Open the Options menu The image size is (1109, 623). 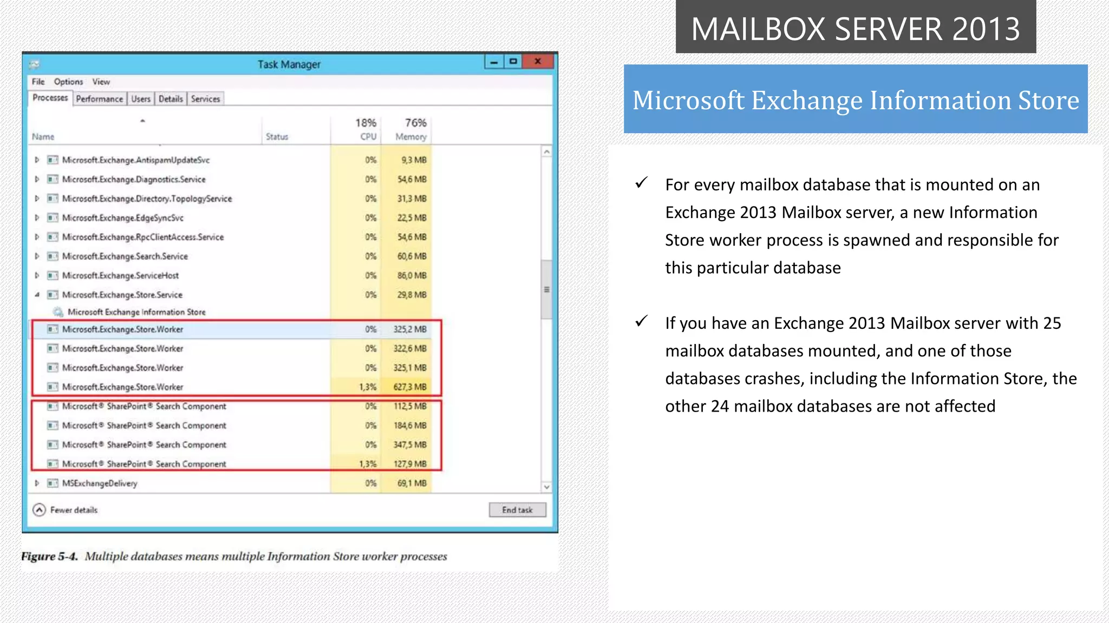(x=68, y=82)
